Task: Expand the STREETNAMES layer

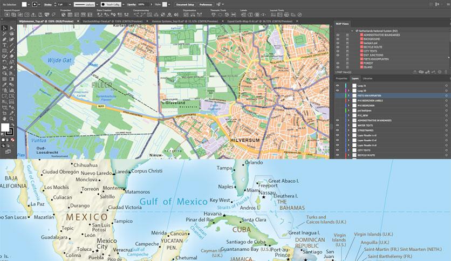Action: tap(348, 130)
